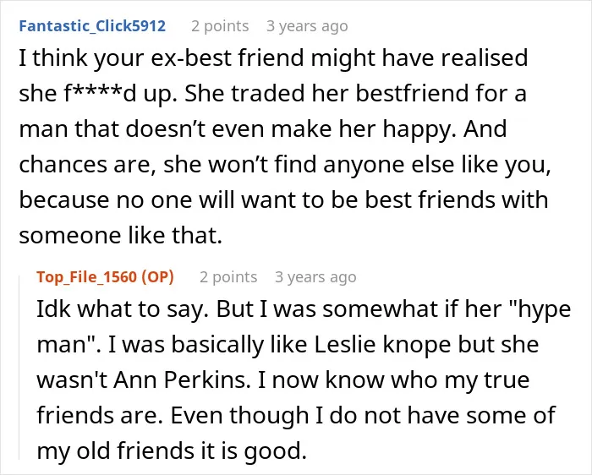The width and height of the screenshot is (592, 475).
Task: Click the text "she f****d up"
Action: [96, 93]
